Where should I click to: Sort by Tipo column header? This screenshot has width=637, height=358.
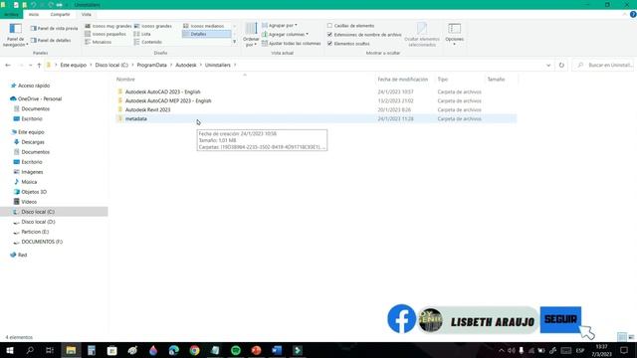click(x=443, y=80)
